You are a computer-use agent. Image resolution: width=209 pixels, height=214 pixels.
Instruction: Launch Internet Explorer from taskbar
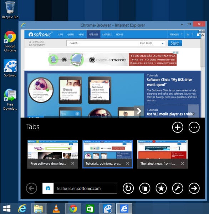22,209
